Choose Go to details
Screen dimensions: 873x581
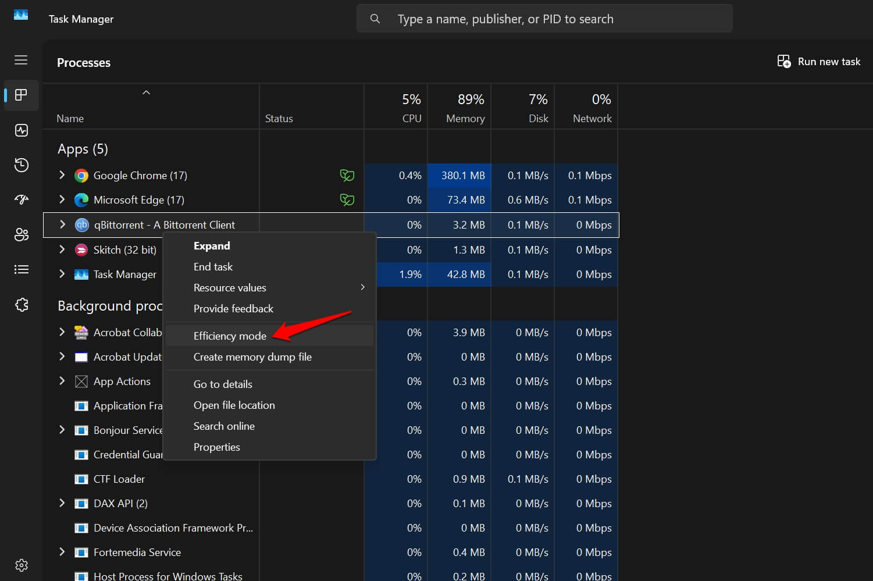tap(269, 384)
